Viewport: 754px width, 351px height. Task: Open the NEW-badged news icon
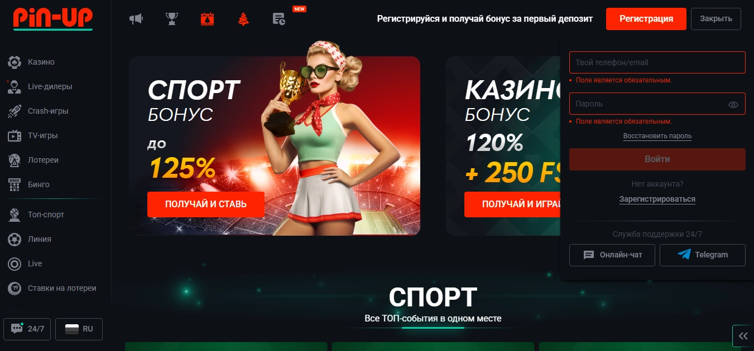pyautogui.click(x=280, y=19)
